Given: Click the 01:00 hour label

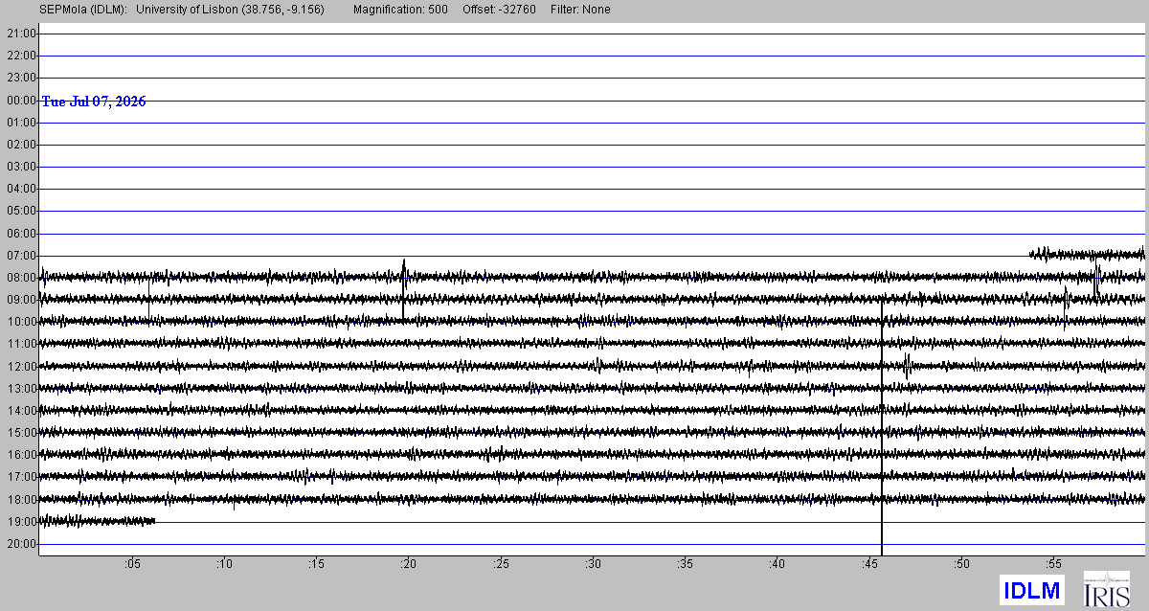Looking at the screenshot, I should pyautogui.click(x=21, y=123).
